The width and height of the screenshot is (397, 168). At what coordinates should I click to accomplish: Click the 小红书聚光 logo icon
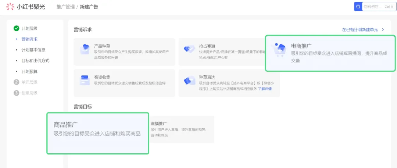click(10, 7)
